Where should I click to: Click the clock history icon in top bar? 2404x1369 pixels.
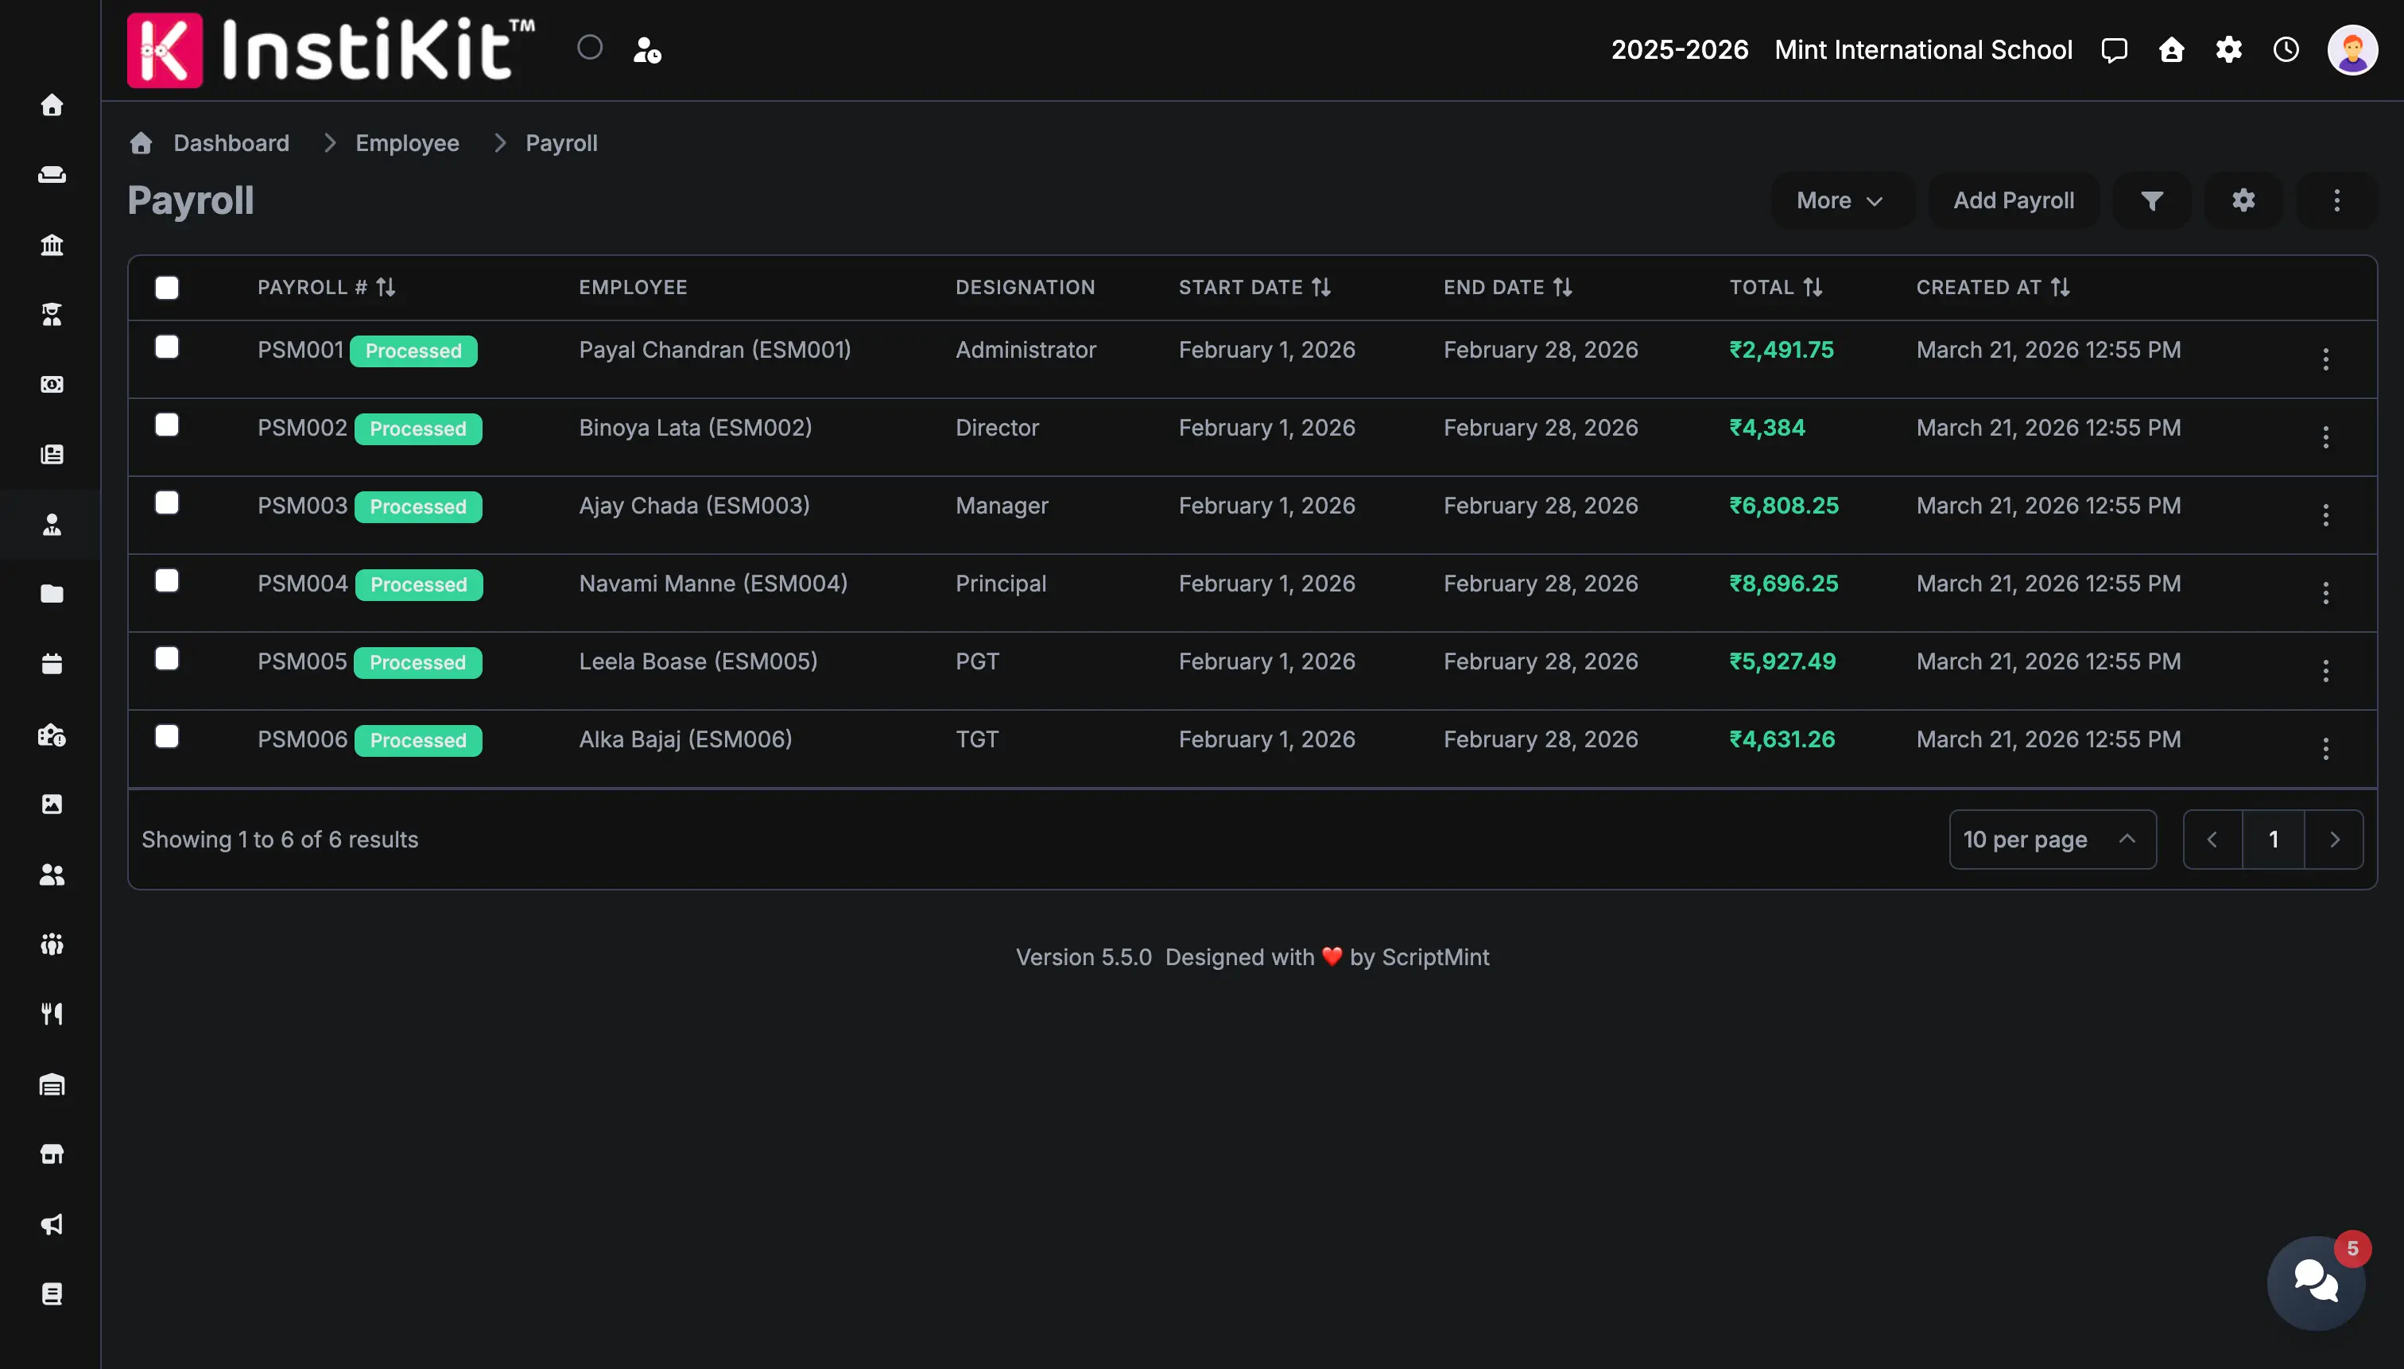point(2286,50)
